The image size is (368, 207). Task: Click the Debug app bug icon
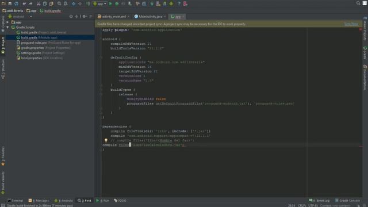click(x=117, y=3)
